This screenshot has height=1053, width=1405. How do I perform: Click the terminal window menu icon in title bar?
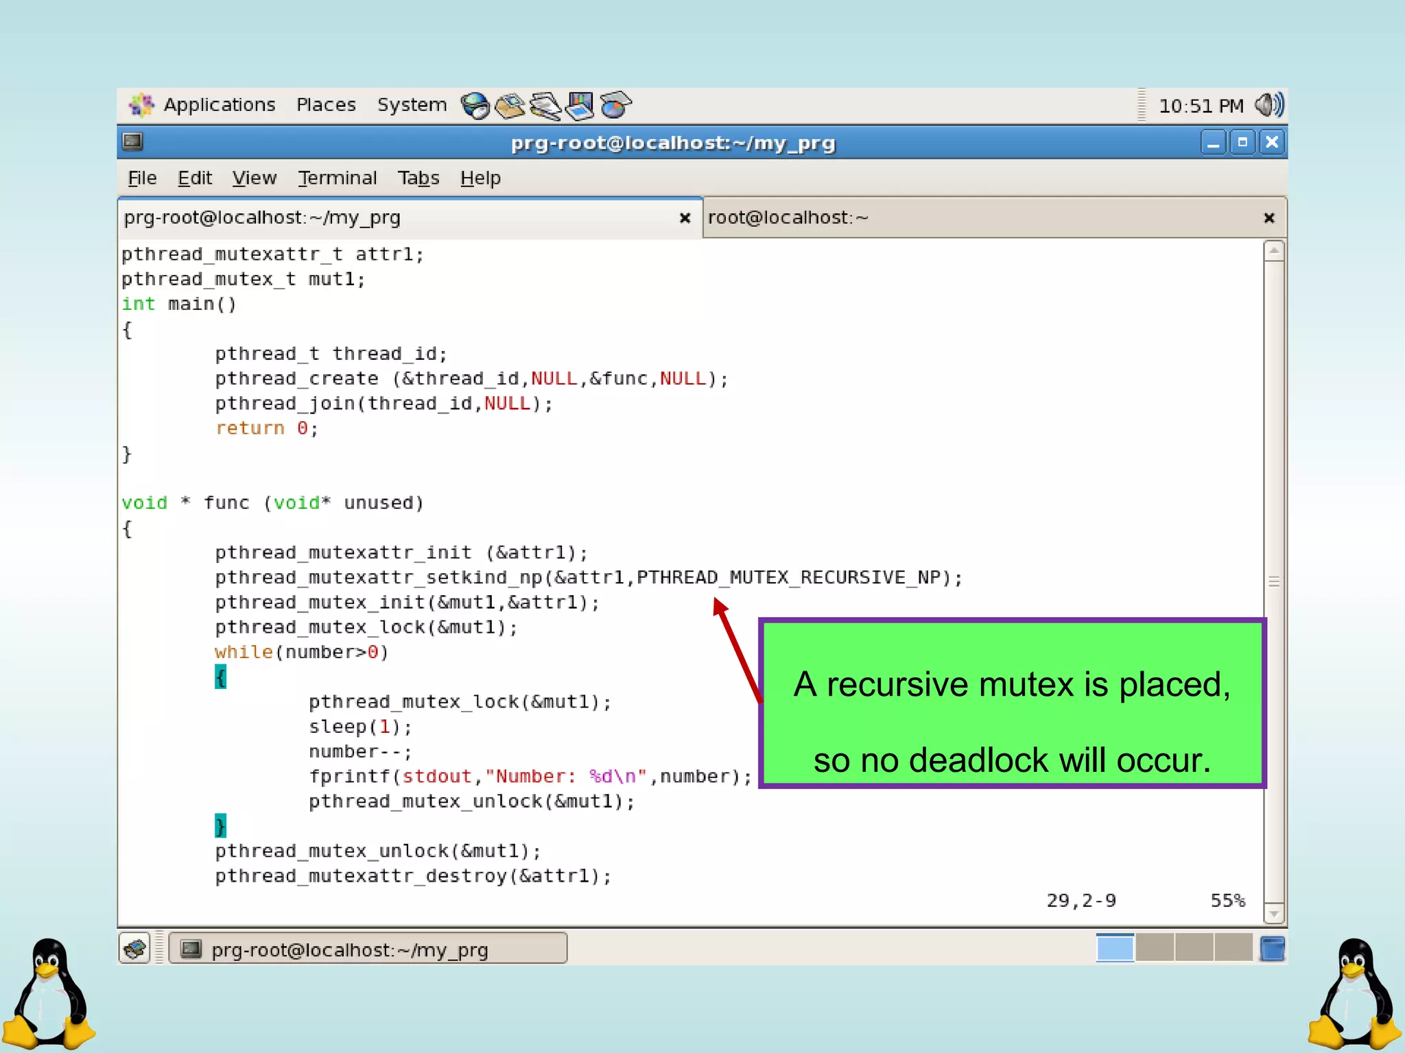[x=132, y=142]
